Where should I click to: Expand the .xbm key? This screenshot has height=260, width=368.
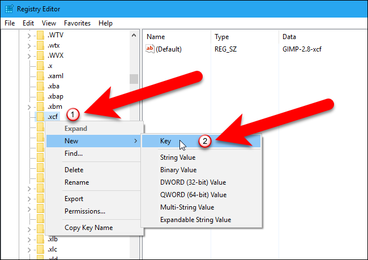(29, 107)
